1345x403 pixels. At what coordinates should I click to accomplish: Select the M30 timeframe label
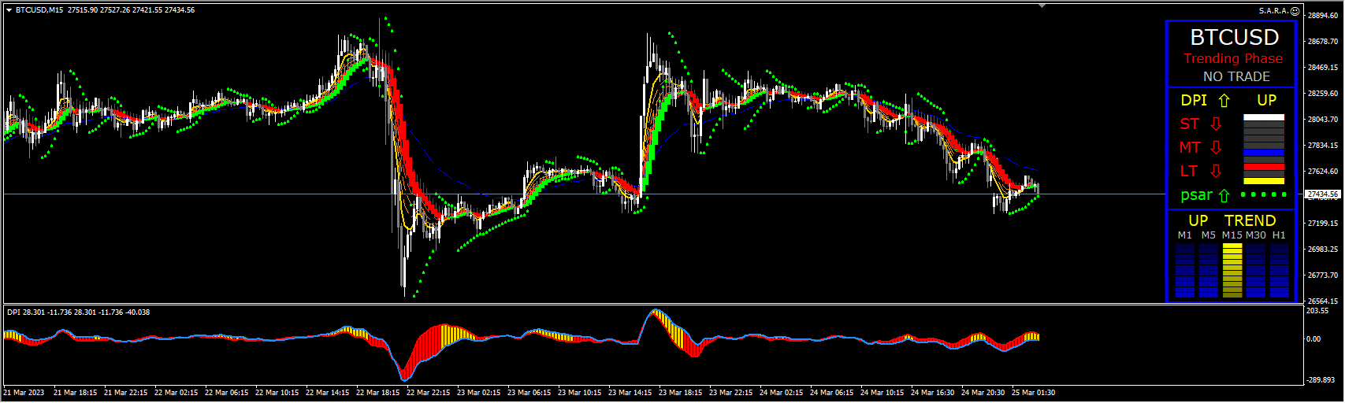1256,235
